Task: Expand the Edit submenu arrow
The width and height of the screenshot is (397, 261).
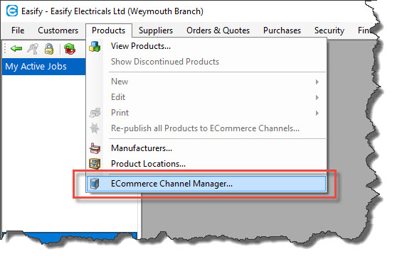Action: click(317, 97)
